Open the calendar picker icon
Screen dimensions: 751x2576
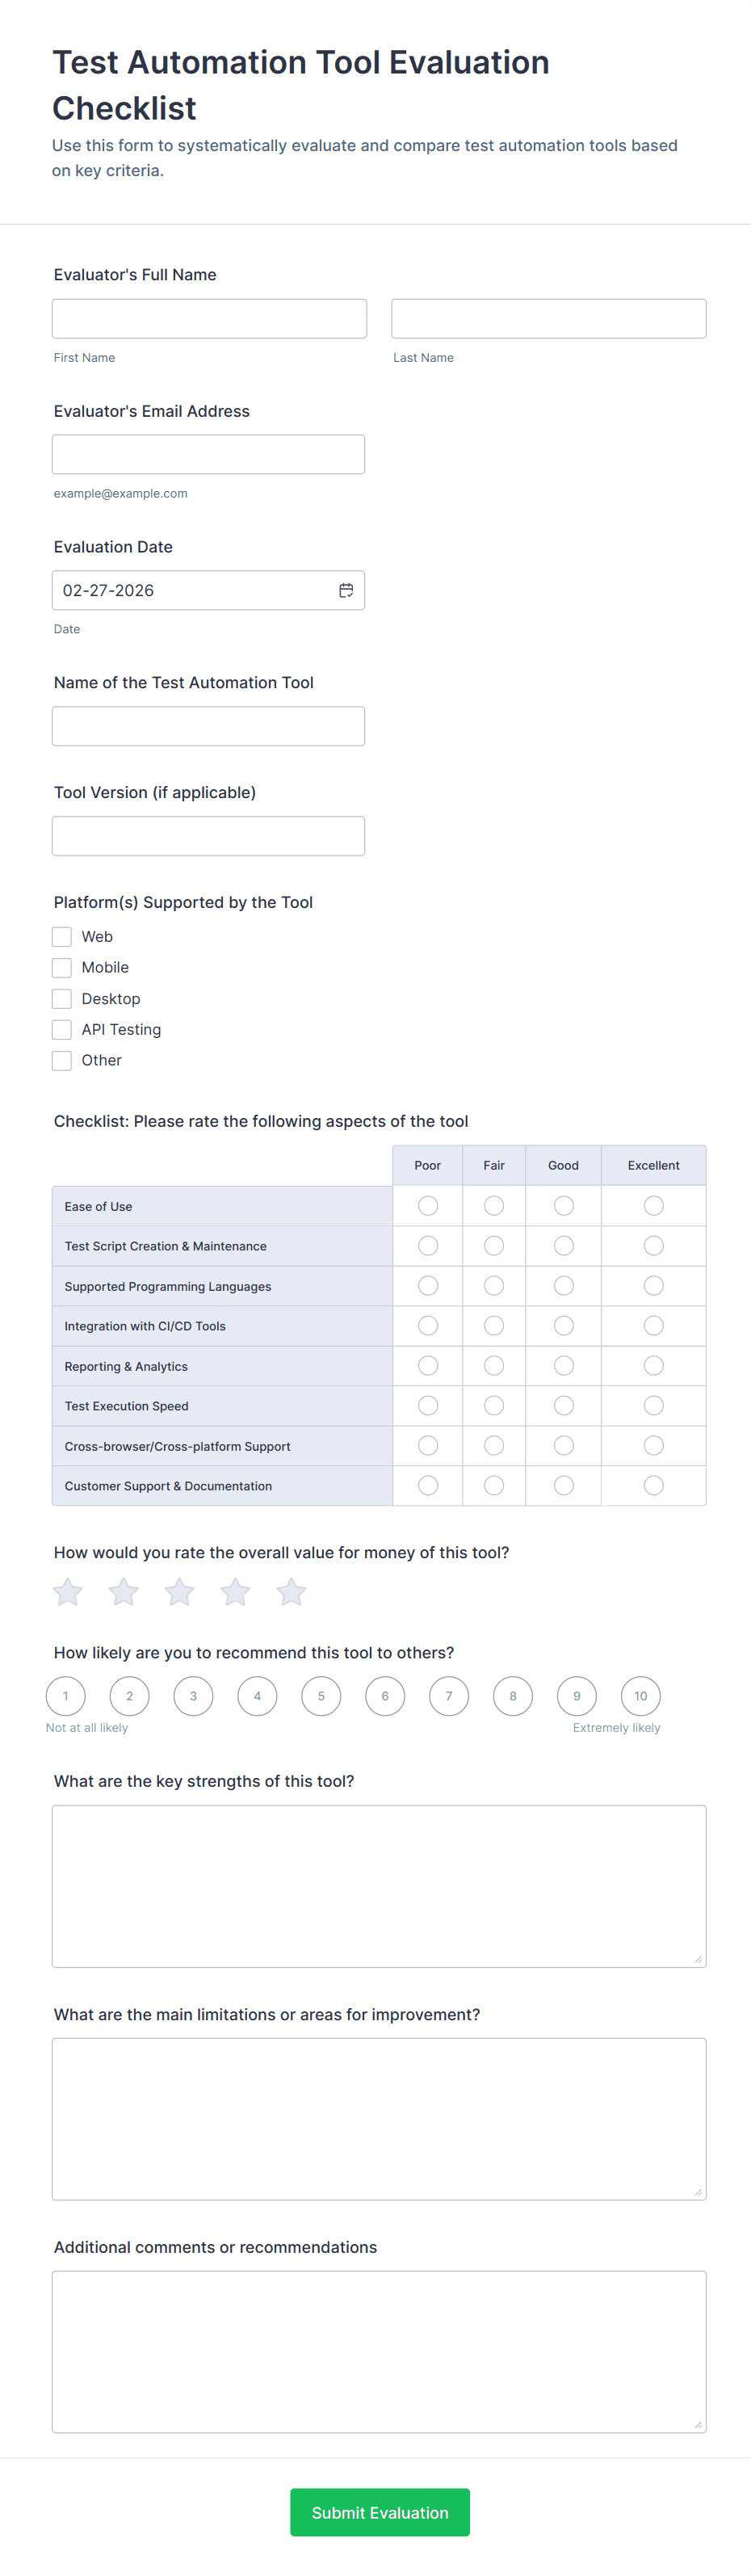tap(346, 591)
